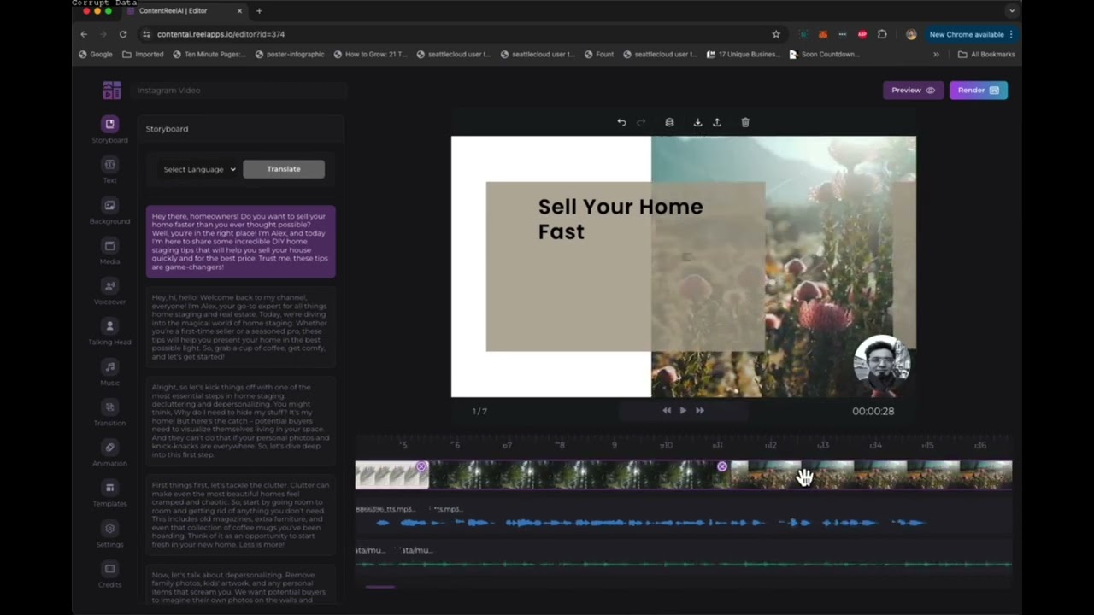Screen dimensions: 1094x615
Task: Select the 'Now, let's talk about depersonalizing' slide
Action: [x=241, y=586]
